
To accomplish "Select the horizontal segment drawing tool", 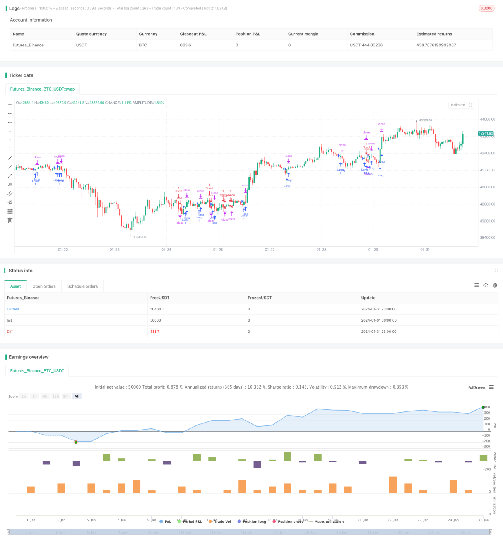I will pyautogui.click(x=10, y=122).
